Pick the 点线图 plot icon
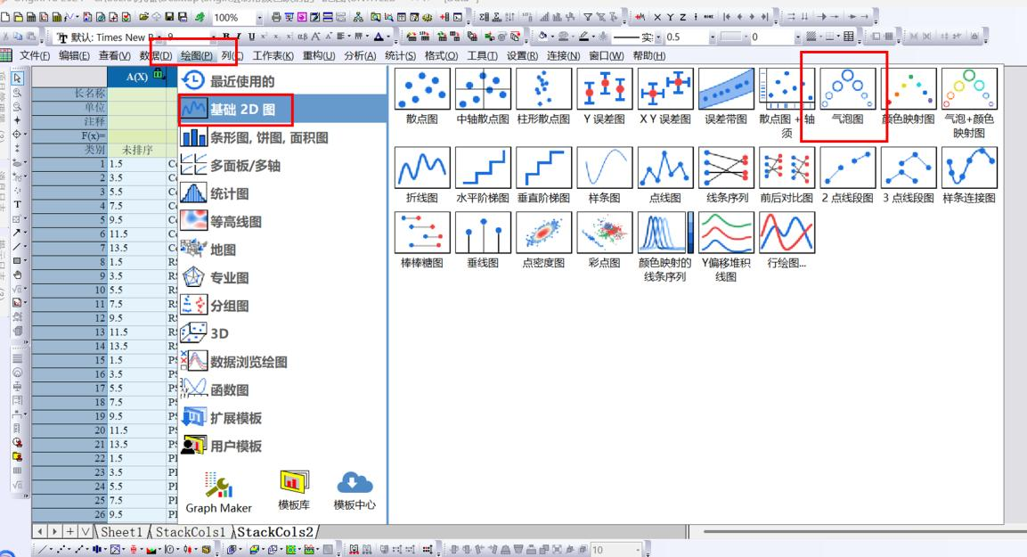Viewport: 1027px width, 557px height. 665,168
